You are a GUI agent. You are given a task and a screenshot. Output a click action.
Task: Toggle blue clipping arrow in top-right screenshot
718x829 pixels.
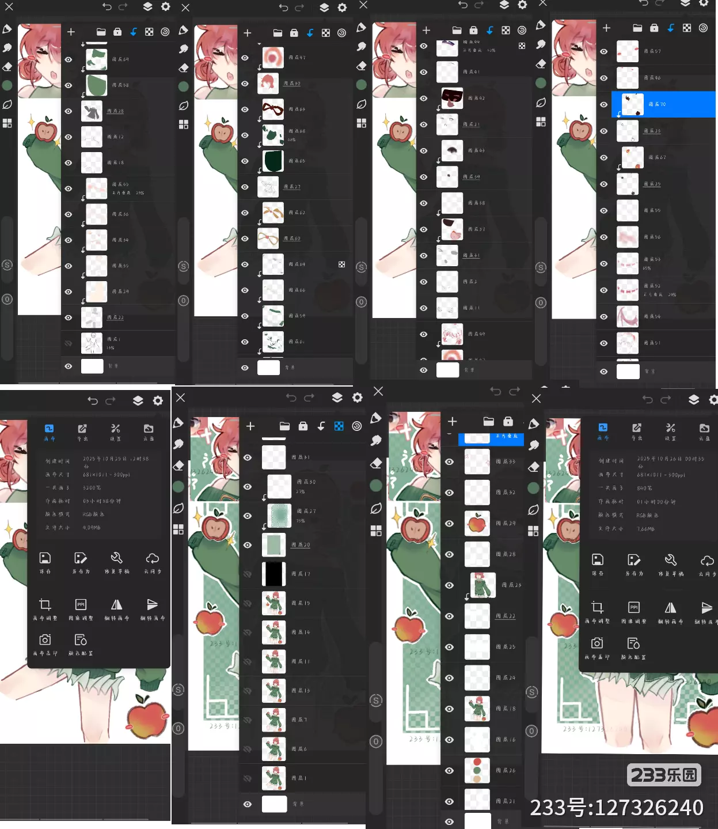click(x=671, y=28)
